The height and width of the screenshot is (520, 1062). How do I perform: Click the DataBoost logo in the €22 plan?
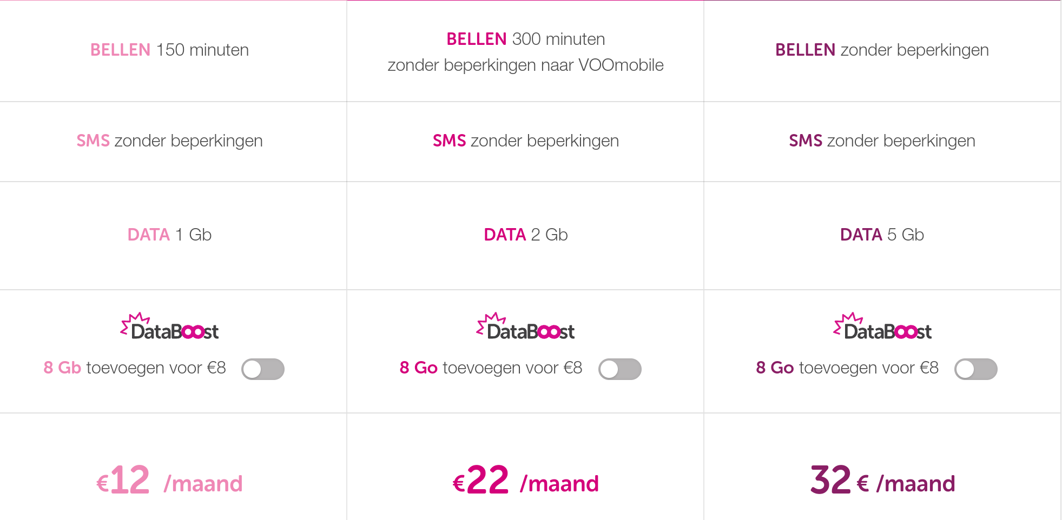coord(526,327)
